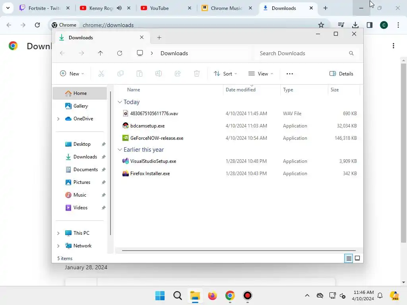Click the Rename icon in Explorer toolbar
Viewport: 407px width, 305px height.
(x=159, y=73)
